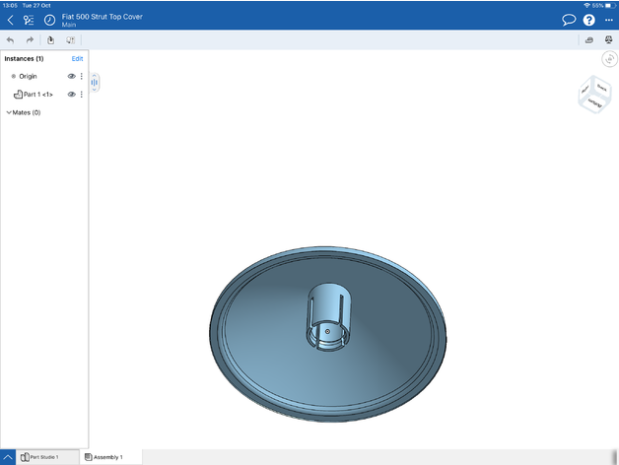Image resolution: width=619 pixels, height=465 pixels.
Task: Open the comments speech bubble
Action: coord(569,20)
